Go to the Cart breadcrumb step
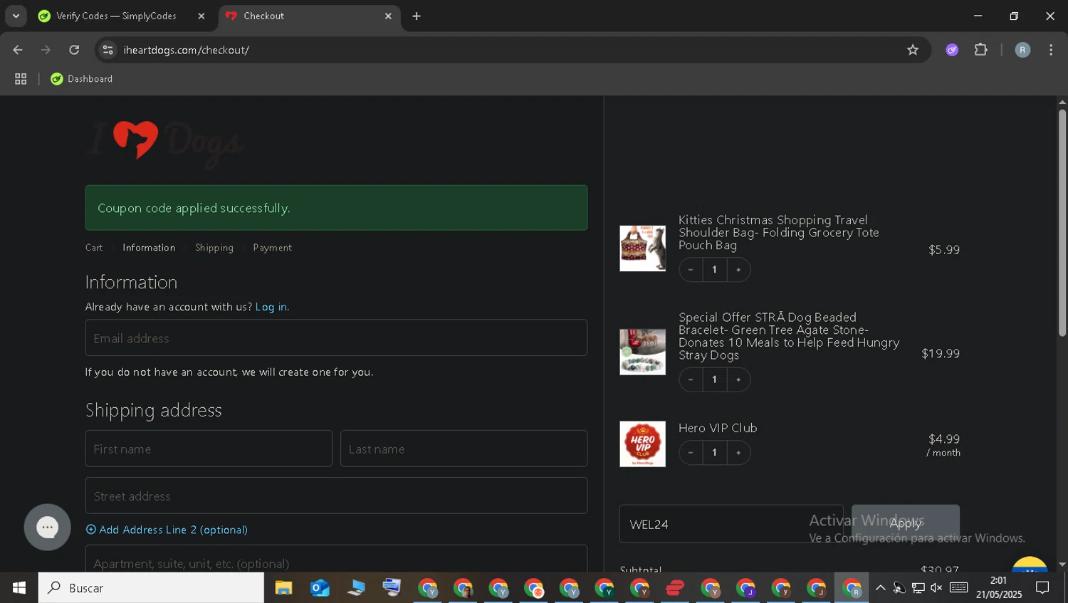This screenshot has height=603, width=1068. click(x=94, y=248)
